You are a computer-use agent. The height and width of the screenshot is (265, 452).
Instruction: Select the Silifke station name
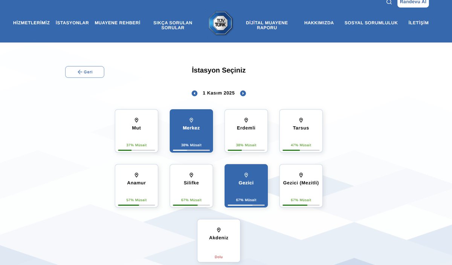click(x=191, y=183)
